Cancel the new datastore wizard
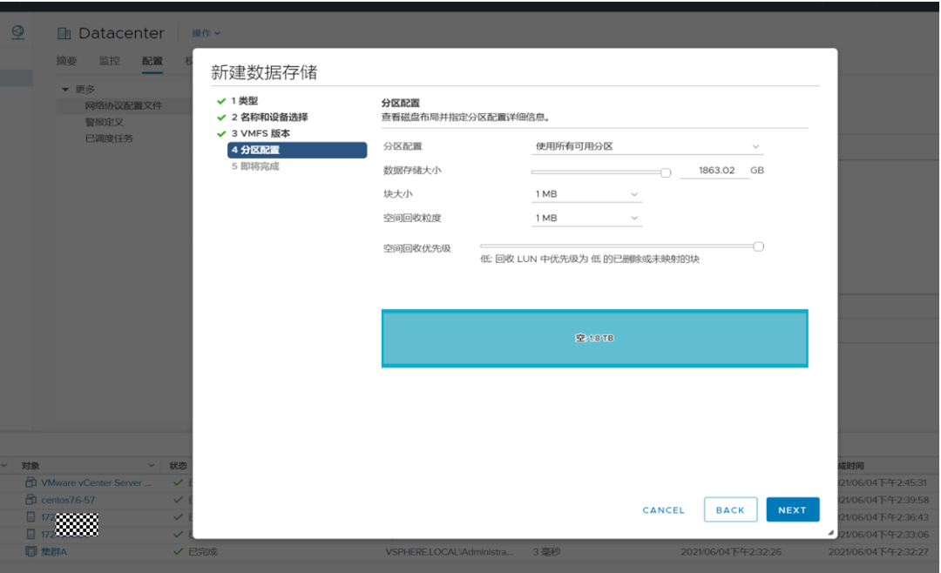The image size is (941, 573). tap(663, 510)
